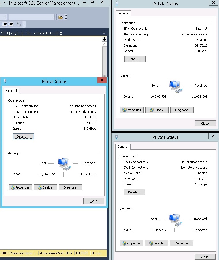Image resolution: width=219 pixels, height=260 pixels.
Task: Close the Mirror Status dialog via Close button
Action: coord(94,201)
